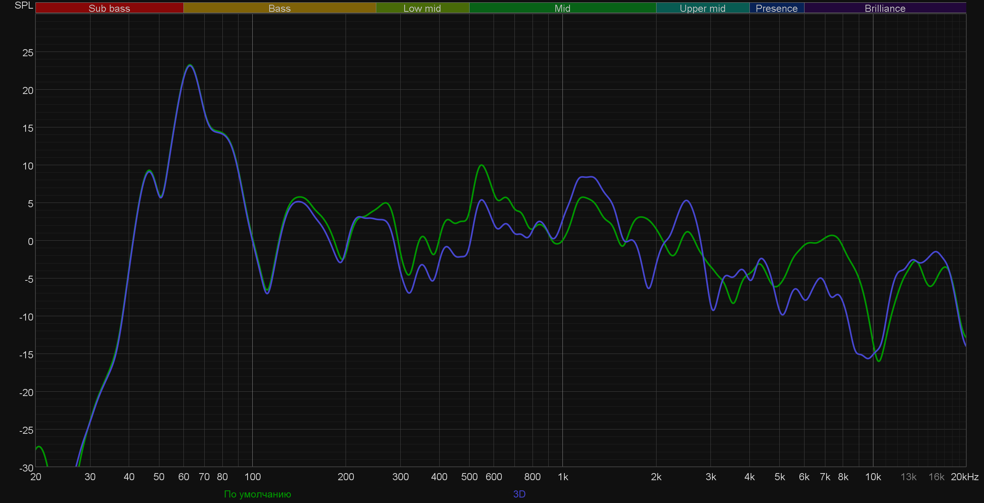Click the 25 dB level label
The height and width of the screenshot is (503, 984).
[x=28, y=53]
